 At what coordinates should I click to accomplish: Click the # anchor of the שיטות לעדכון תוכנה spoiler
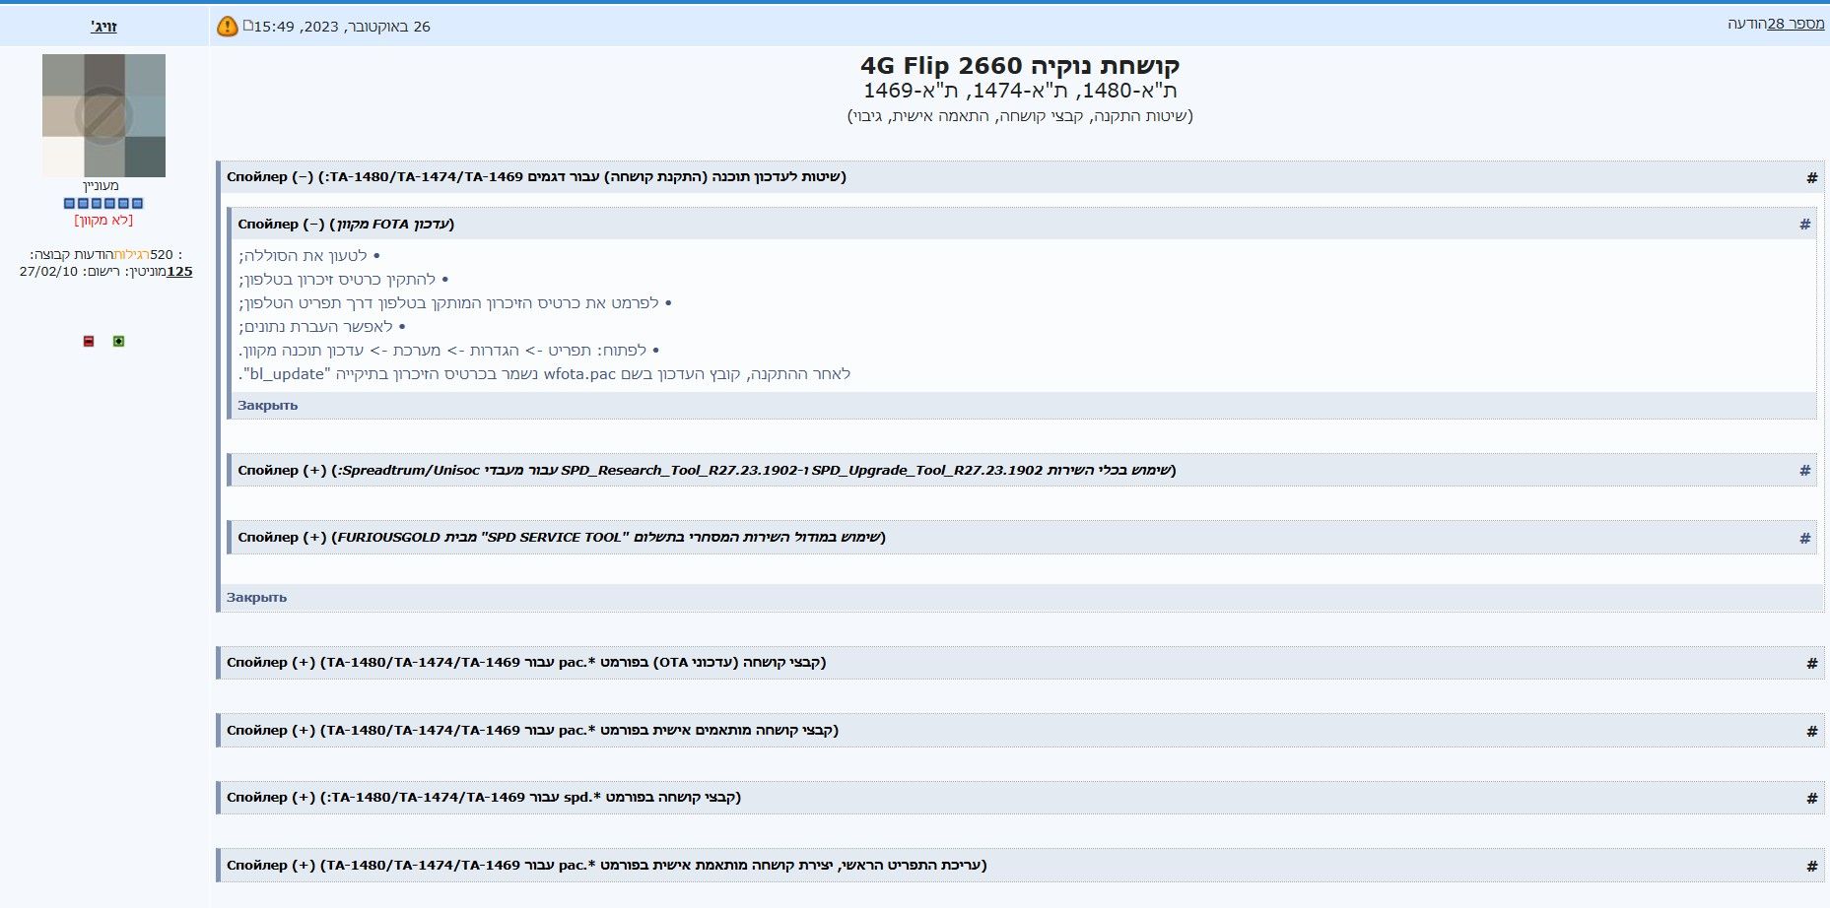1811,178
